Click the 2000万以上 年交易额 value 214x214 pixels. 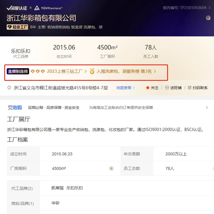pos(176,154)
